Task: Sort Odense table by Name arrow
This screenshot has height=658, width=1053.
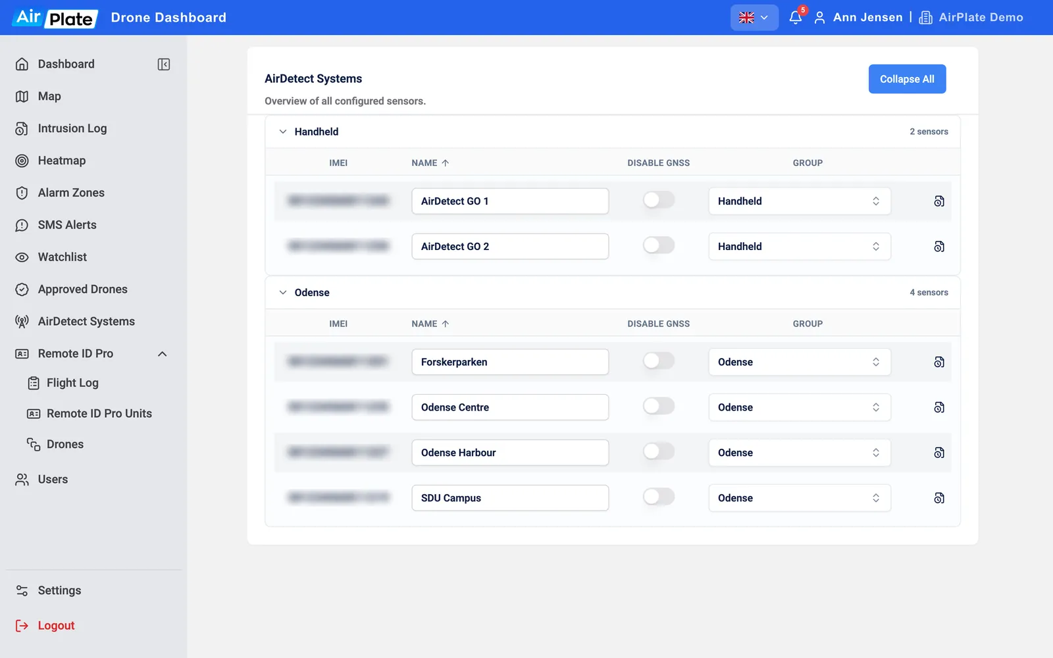Action: 446,324
